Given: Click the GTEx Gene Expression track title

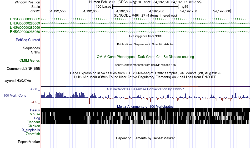Looking at the screenshot, I should pyautogui.click(x=145, y=73).
